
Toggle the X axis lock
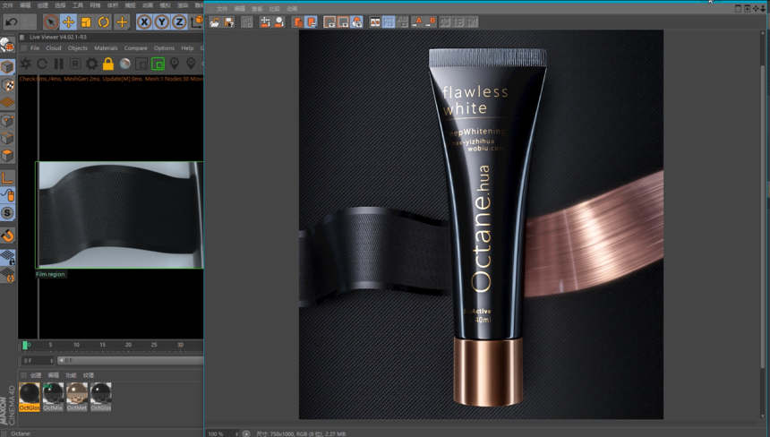(144, 21)
